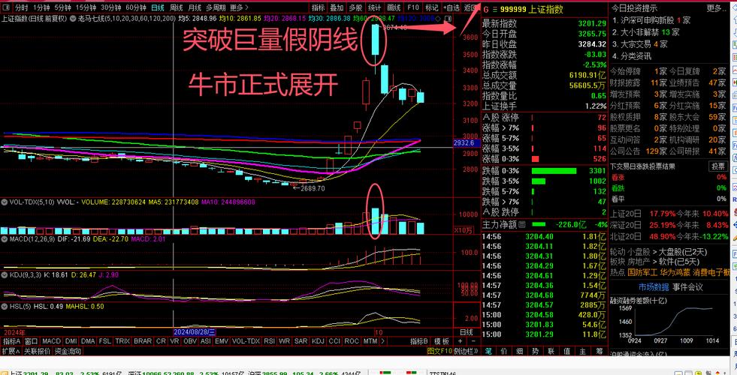Open the 模板 template menu
This screenshot has width=737, height=375.
point(441,341)
